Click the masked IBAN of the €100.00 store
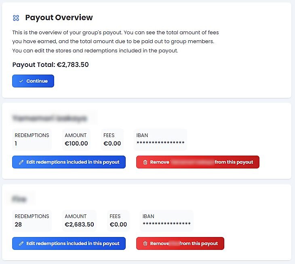The width and height of the screenshot is (295, 264). pos(160,143)
